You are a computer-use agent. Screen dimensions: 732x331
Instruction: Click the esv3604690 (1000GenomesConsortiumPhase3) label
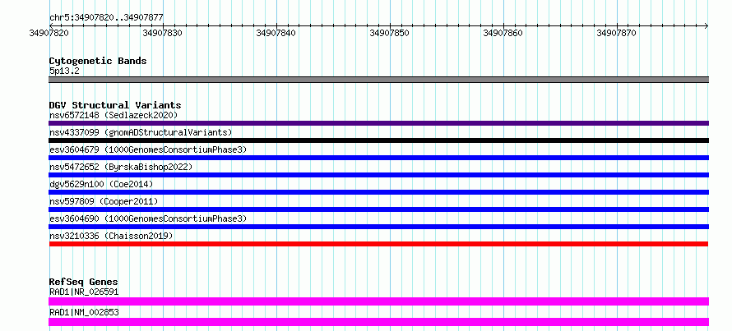point(148,218)
